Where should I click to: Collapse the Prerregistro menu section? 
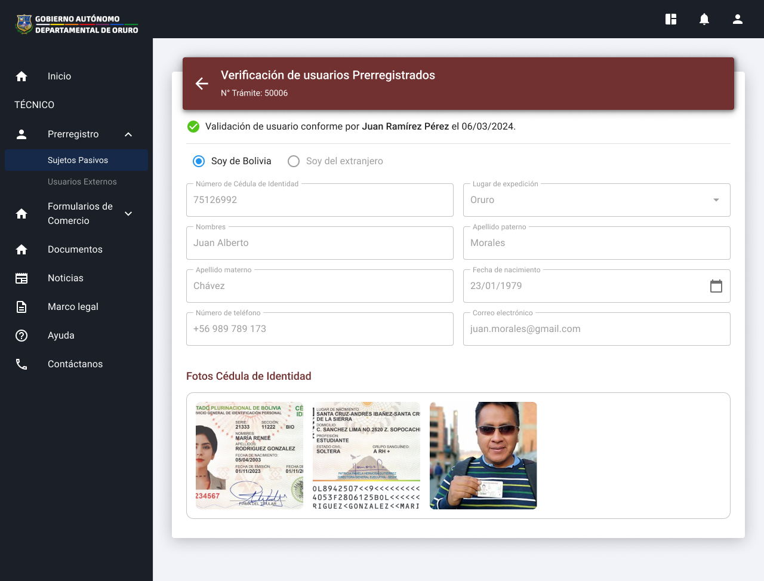128,134
